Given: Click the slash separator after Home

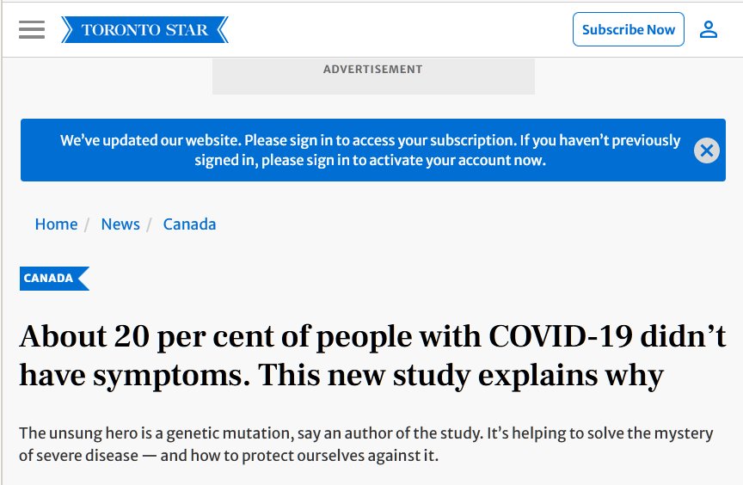Looking at the screenshot, I should pyautogui.click(x=87, y=224).
